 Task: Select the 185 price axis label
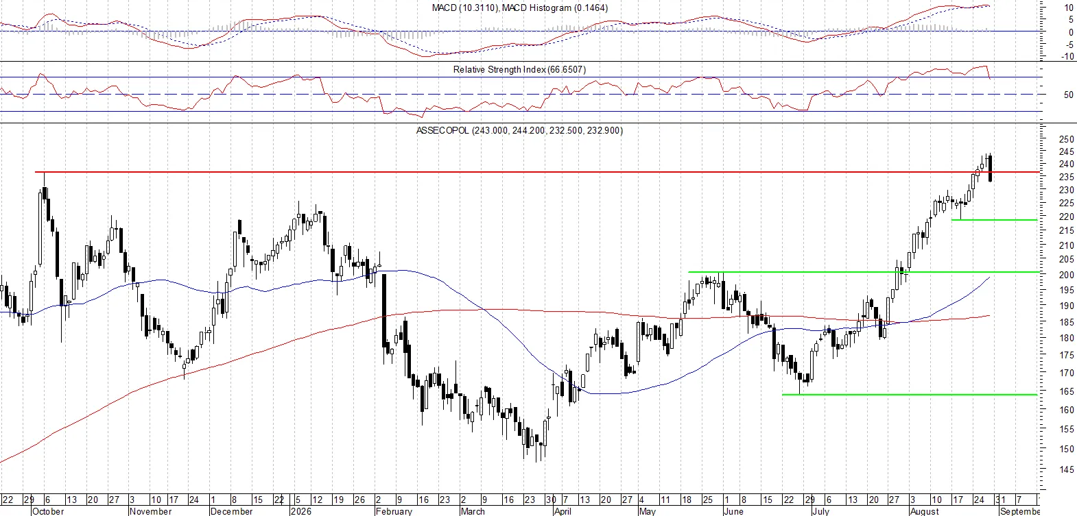click(1067, 321)
